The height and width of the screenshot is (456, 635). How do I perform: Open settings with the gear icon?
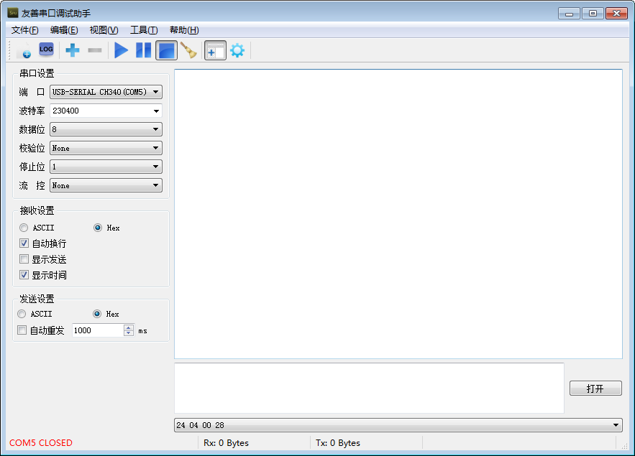[x=237, y=50]
